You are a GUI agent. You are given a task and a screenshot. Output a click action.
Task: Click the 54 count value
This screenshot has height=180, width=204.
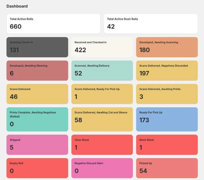tap(143, 171)
